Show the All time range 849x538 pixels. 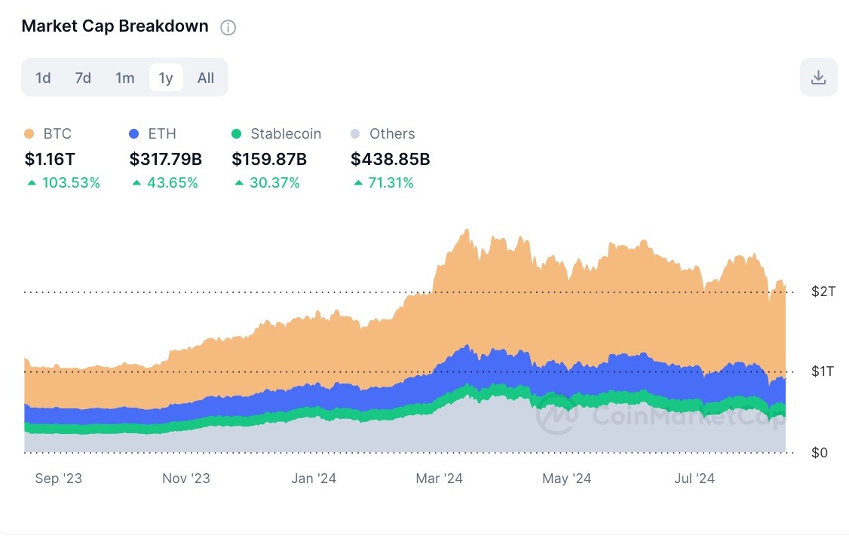click(x=206, y=78)
